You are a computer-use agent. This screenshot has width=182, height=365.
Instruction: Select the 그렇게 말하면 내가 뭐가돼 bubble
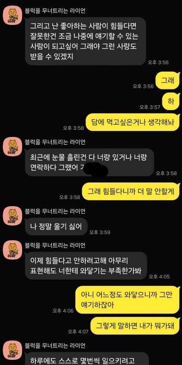coord(135,326)
